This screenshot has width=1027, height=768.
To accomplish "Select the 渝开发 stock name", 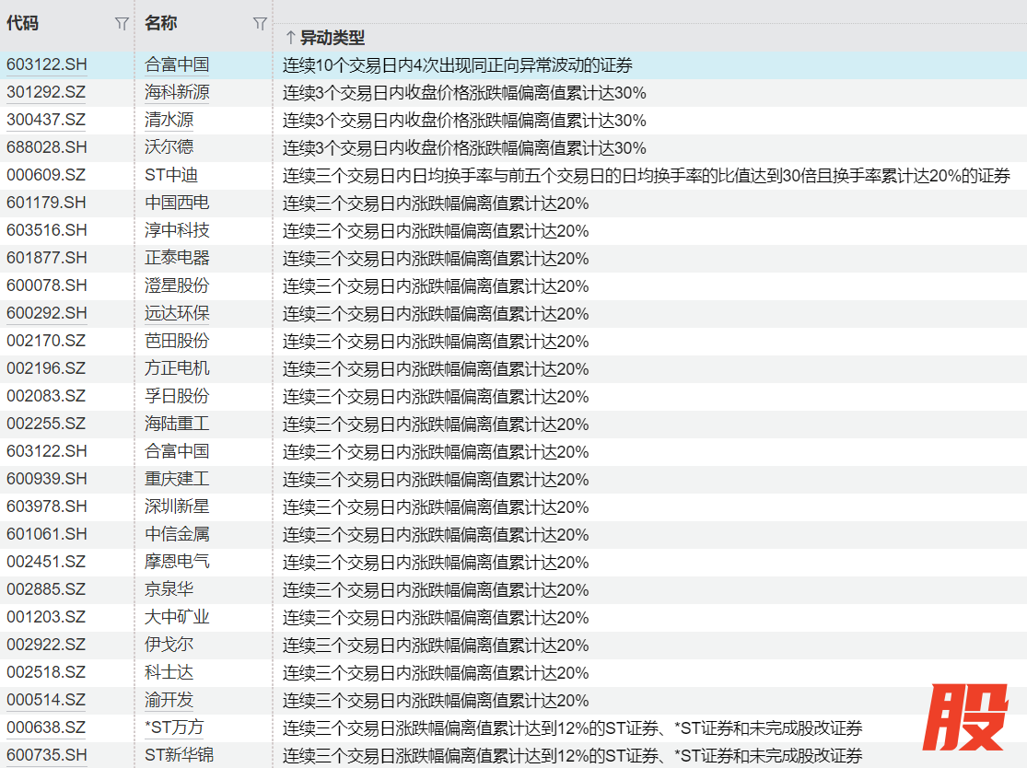I will click(169, 701).
